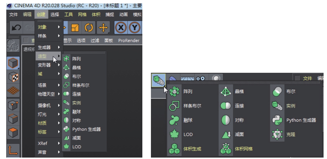Click the 克隆 cloner icon
327x159 pixels.
coord(277,134)
